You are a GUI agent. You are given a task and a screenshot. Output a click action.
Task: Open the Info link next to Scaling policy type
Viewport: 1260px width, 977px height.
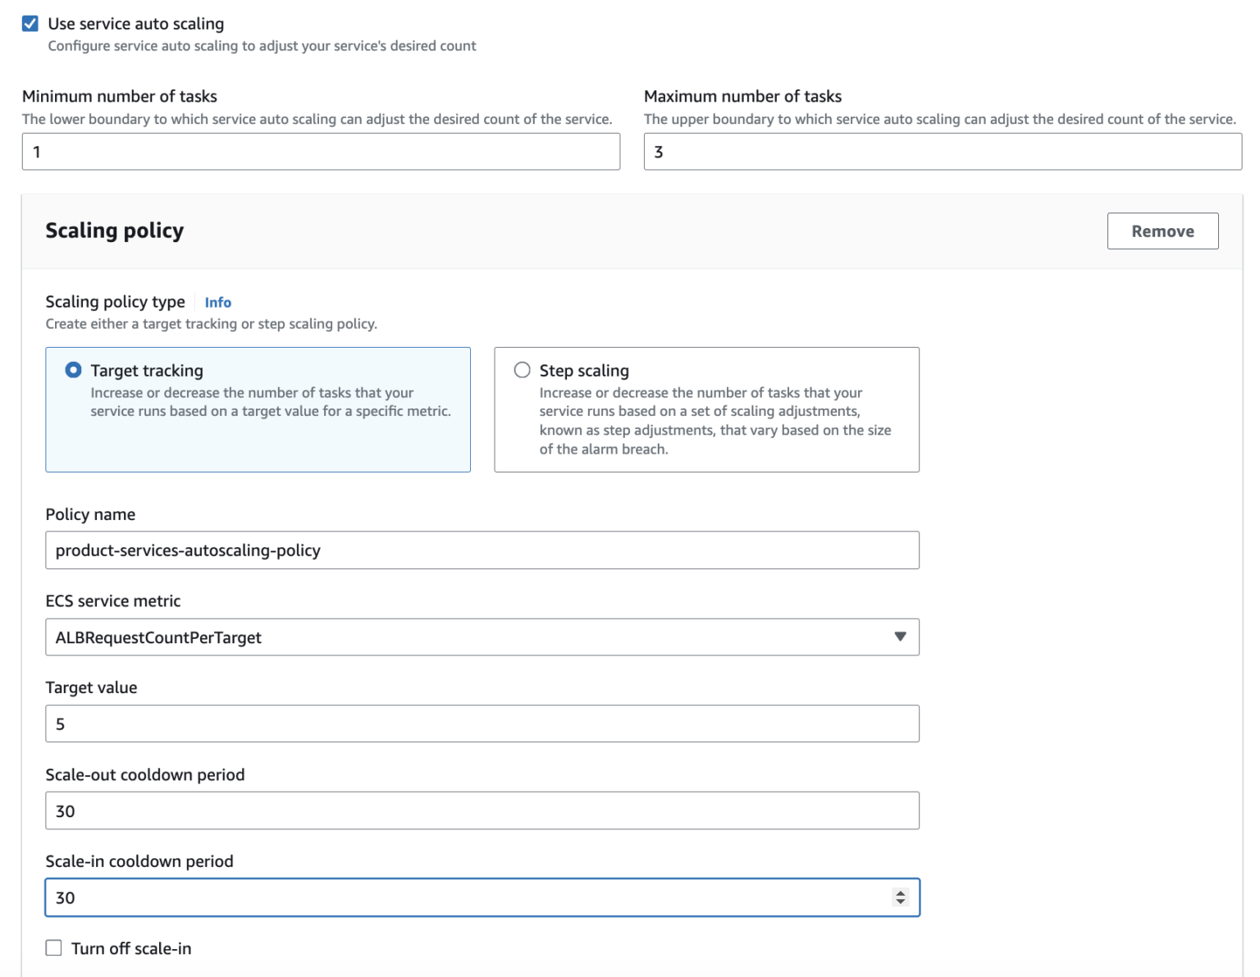coord(217,302)
